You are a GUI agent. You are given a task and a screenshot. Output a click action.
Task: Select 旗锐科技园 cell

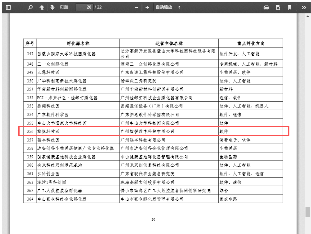click(78, 131)
